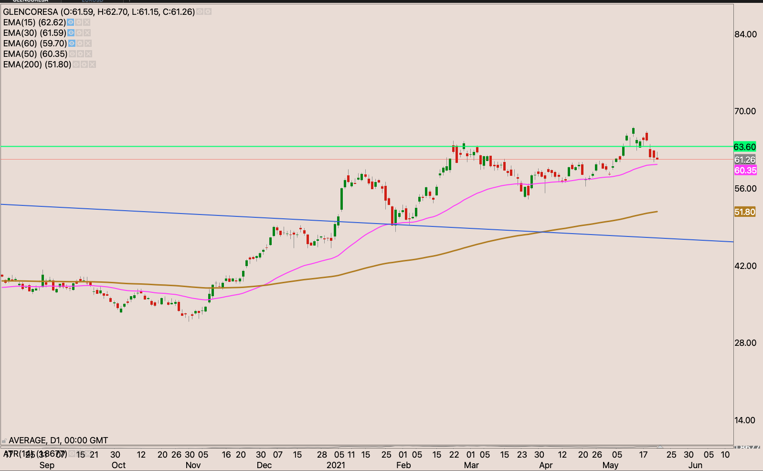Remove the EMA(60) indicator with X icon

click(88, 43)
